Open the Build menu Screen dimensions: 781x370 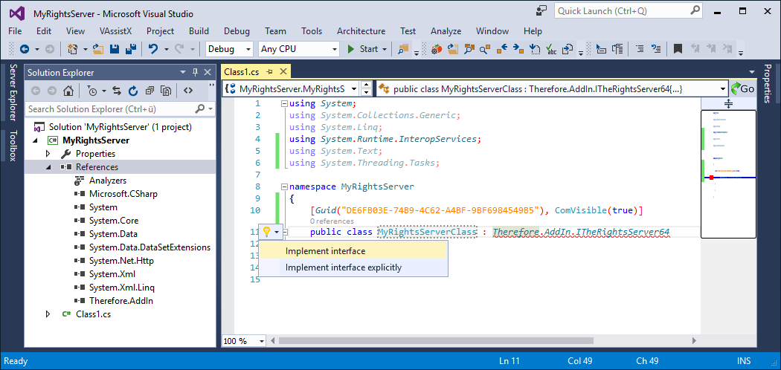coord(199,31)
